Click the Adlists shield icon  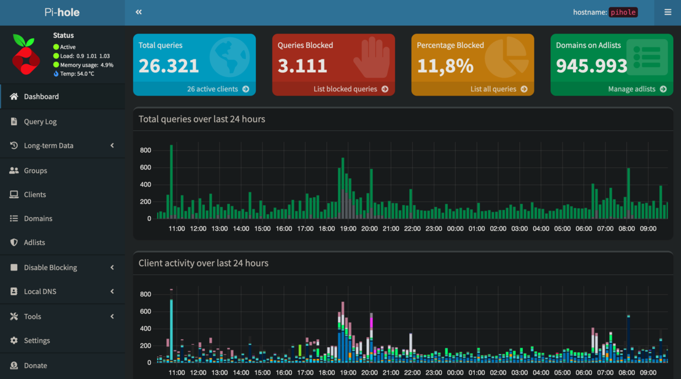(13, 242)
